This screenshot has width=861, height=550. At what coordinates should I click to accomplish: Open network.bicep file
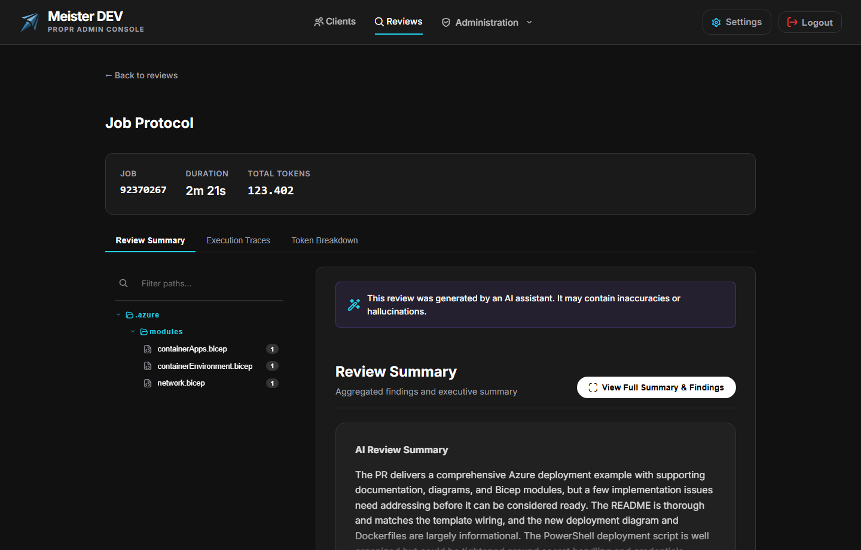point(181,383)
